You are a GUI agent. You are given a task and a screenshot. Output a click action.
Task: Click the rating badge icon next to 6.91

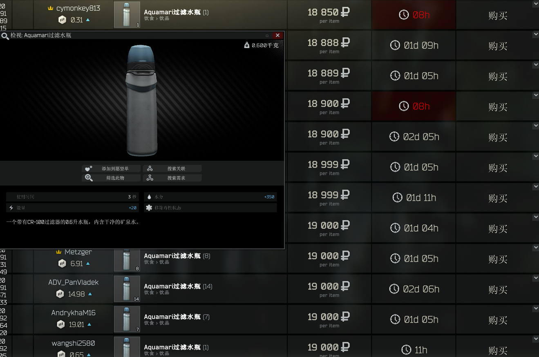62,264
